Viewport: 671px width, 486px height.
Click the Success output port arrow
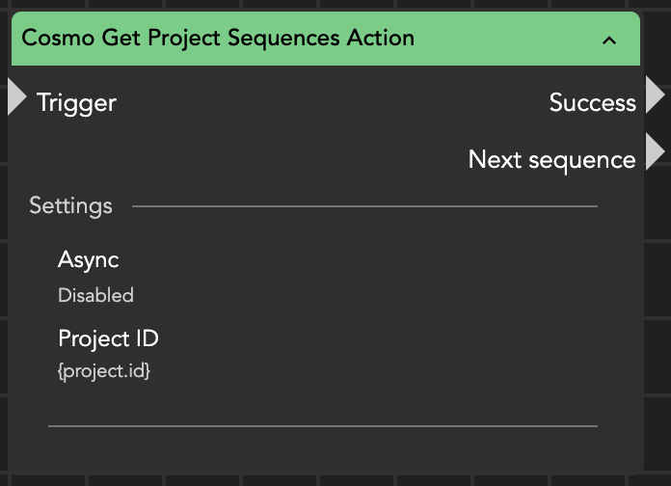(x=655, y=96)
